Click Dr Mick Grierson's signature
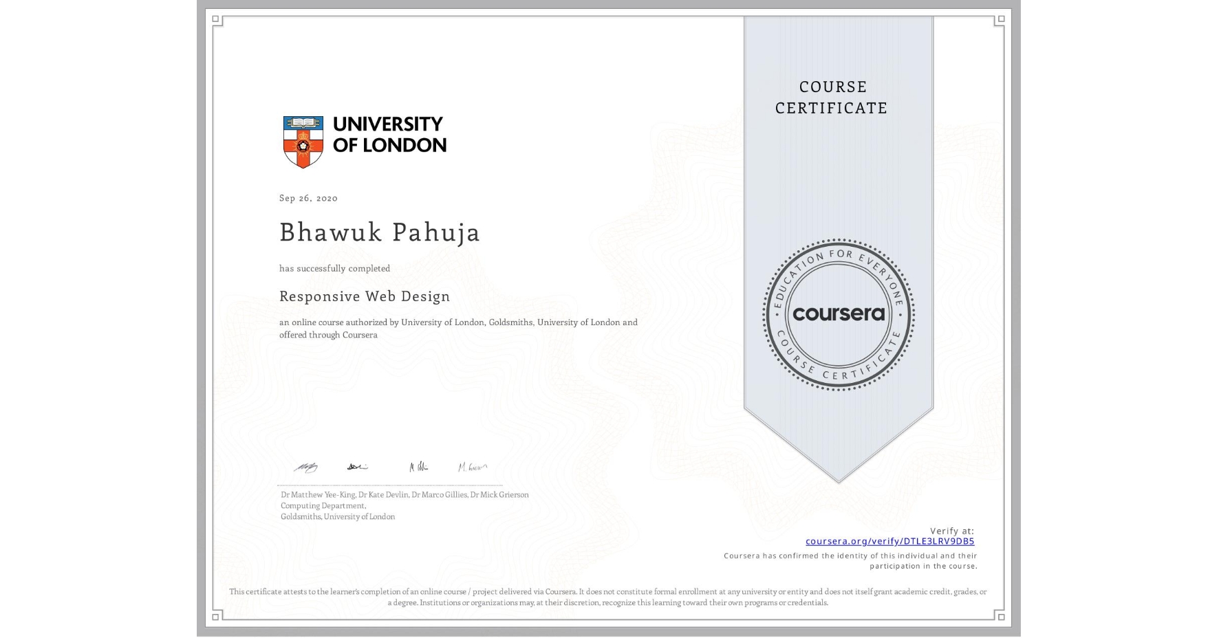The width and height of the screenshot is (1219, 638). pos(474,467)
